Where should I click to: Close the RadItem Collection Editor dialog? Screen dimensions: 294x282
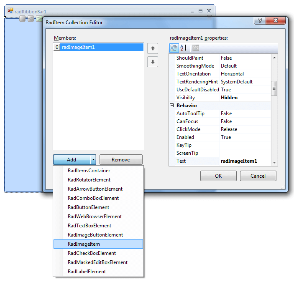[276, 20]
